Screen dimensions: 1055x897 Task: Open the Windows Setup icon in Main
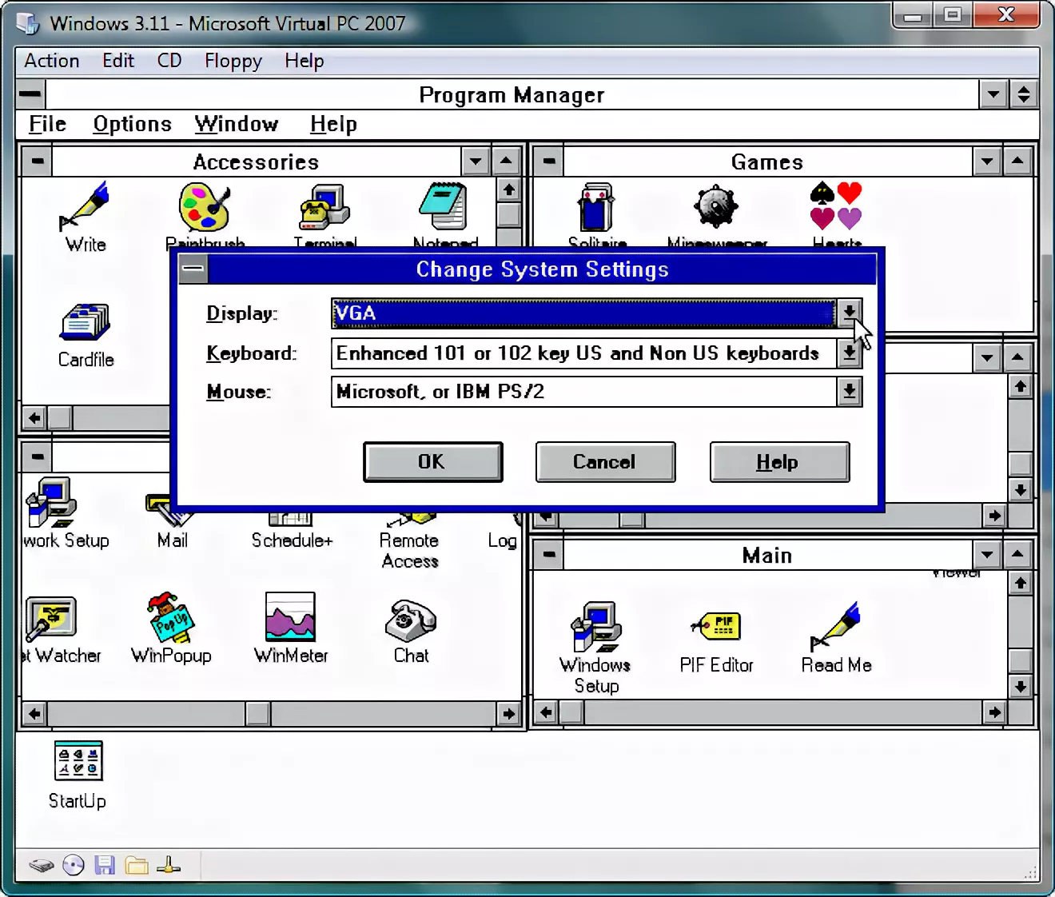596,627
